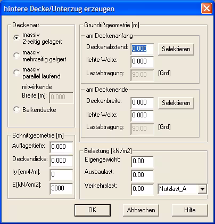
Task: Click the Deckenbreite: label
Action: tap(104, 101)
